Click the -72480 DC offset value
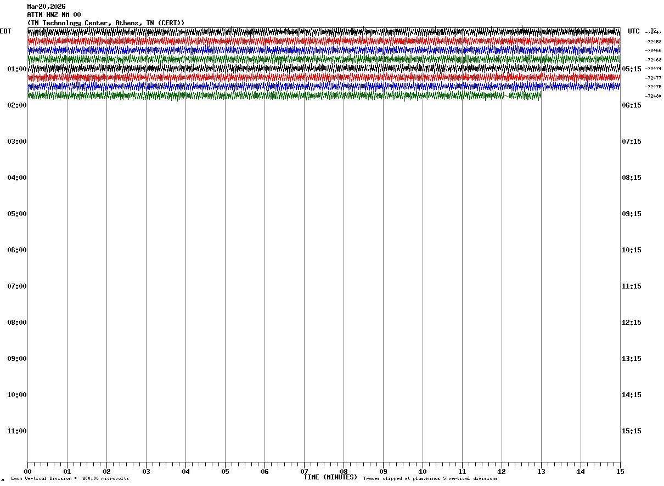 pos(654,96)
